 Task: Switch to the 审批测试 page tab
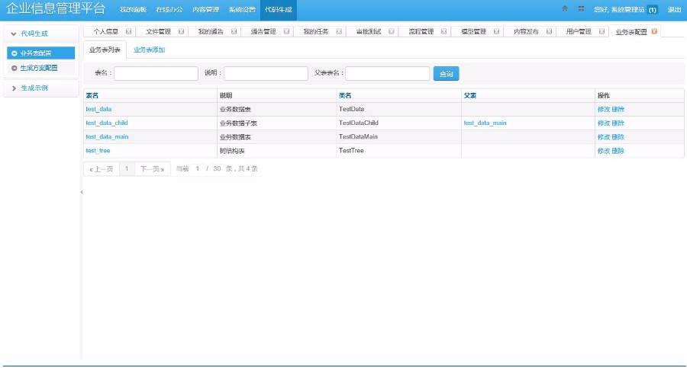point(369,31)
